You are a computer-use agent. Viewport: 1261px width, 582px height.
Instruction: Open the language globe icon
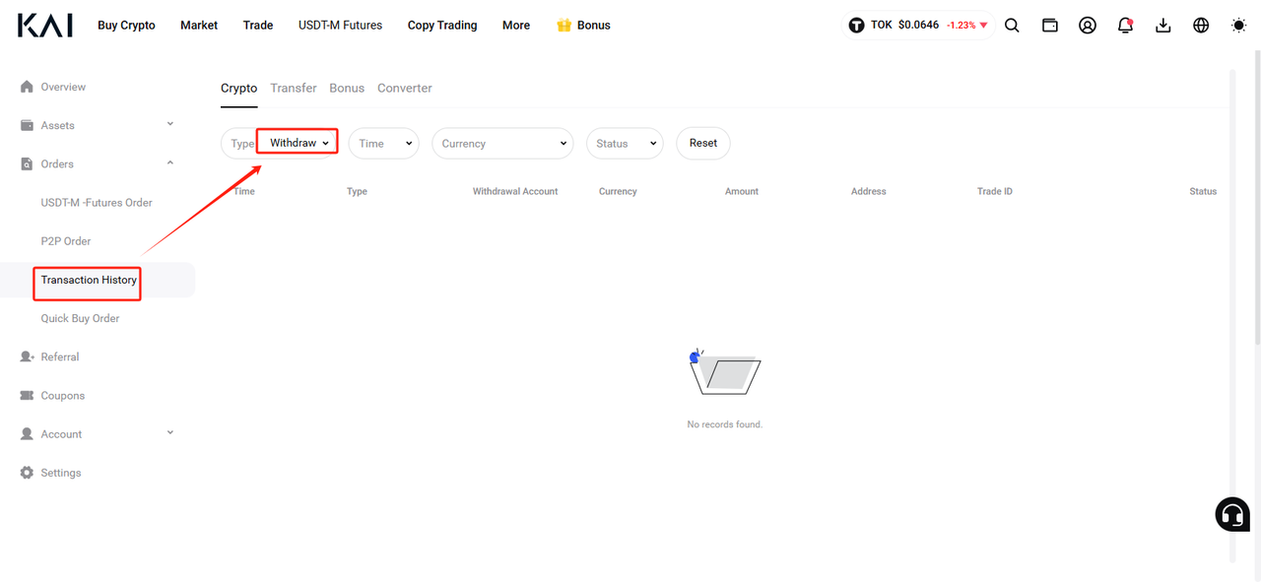(1201, 26)
